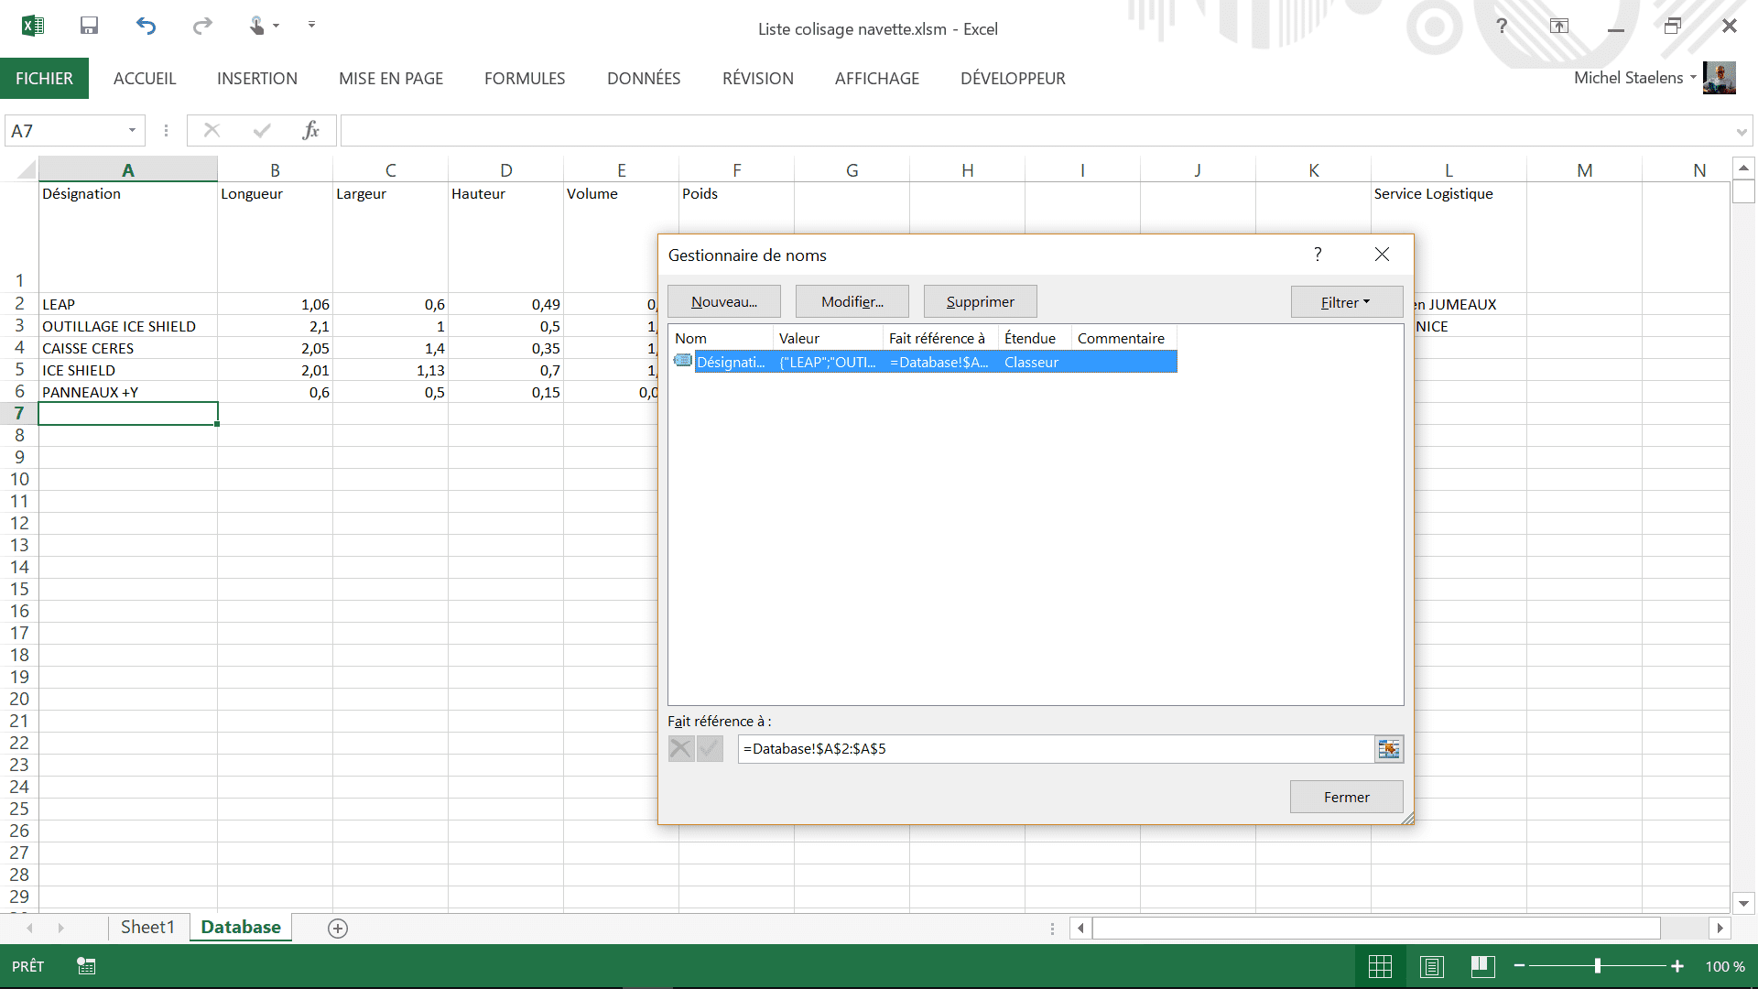Viewport: 1758px width, 989px height.
Task: Select Page Break Preview view icon
Action: (1482, 966)
